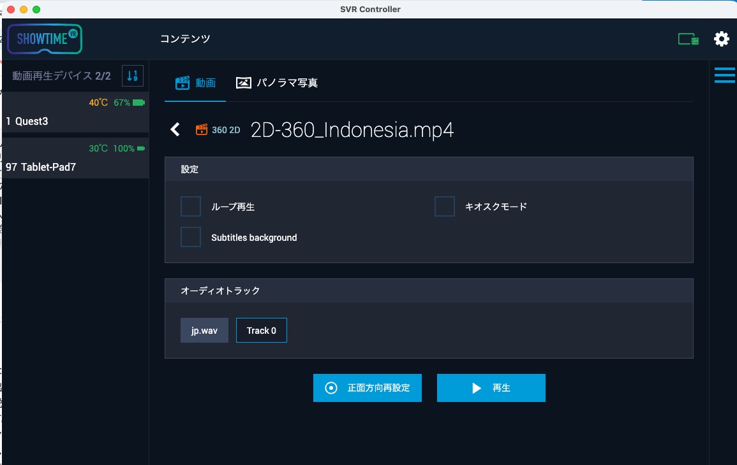Enable the キオスクモード checkbox
Screen dimensions: 737x465
[445, 206]
